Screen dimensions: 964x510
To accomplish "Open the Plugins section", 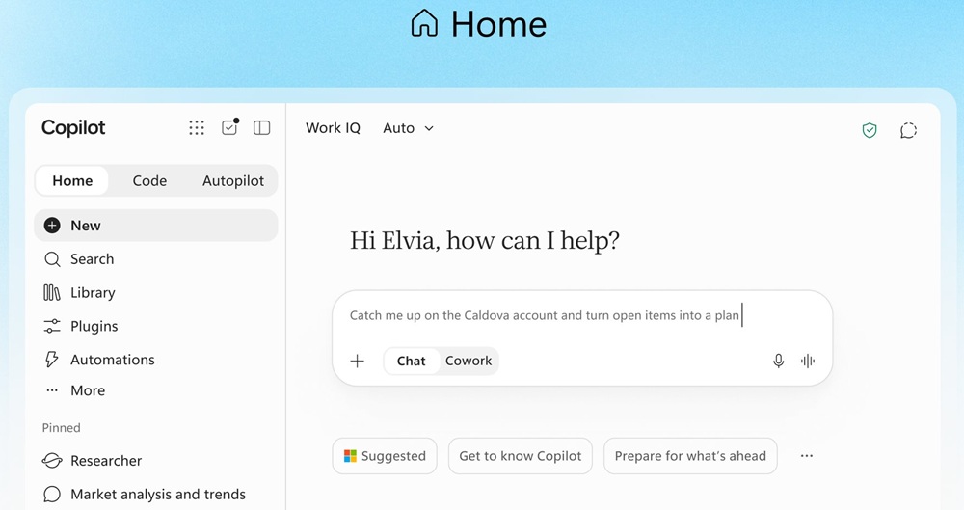I will tap(155, 326).
